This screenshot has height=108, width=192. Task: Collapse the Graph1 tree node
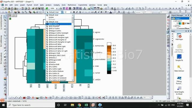pos(172,18)
